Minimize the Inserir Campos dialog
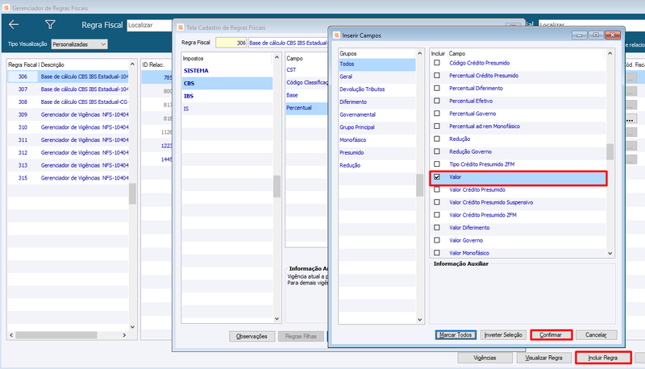Screen dimensions: 645x369 (579, 35)
